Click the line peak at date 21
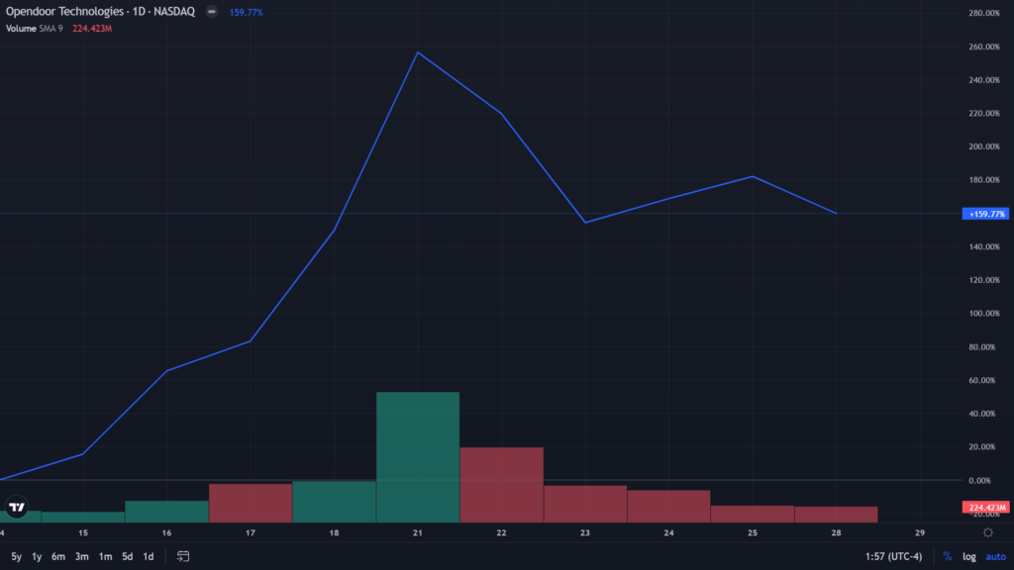Viewport: 1014px width, 570px height. pos(418,52)
